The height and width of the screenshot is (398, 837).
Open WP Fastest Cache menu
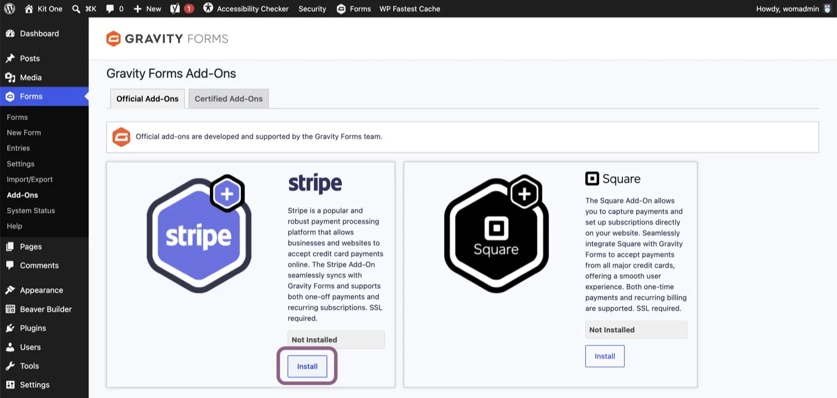(x=410, y=8)
